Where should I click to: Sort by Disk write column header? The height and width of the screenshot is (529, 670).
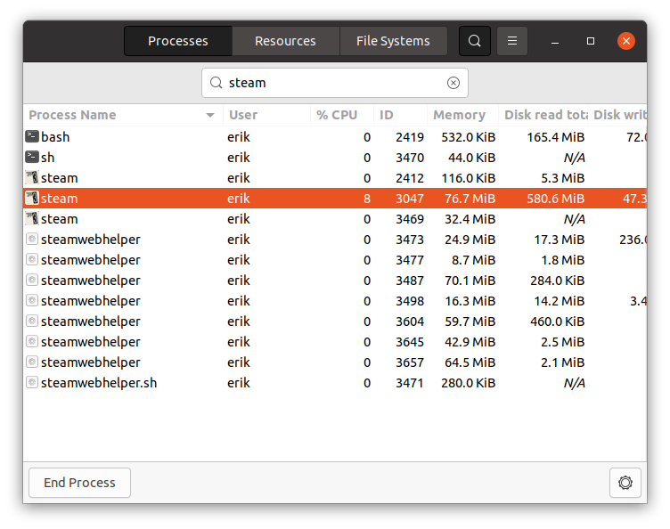tap(617, 115)
